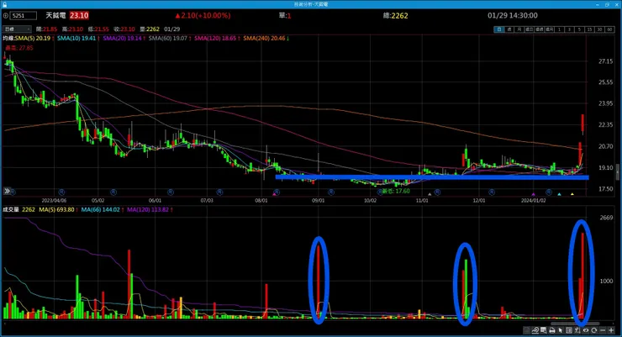Click the lock icon at title bar left
Viewport: 622px width, 337px height.
click(x=4, y=4)
